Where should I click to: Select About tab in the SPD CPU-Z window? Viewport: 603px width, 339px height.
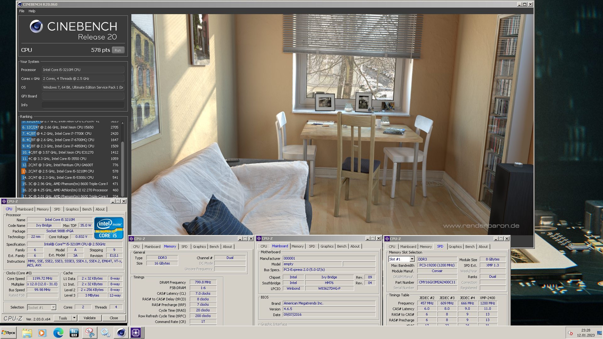483,247
